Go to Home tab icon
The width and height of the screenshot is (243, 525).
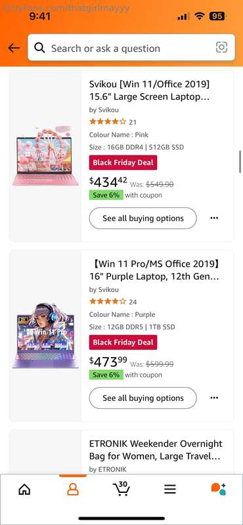click(x=24, y=490)
